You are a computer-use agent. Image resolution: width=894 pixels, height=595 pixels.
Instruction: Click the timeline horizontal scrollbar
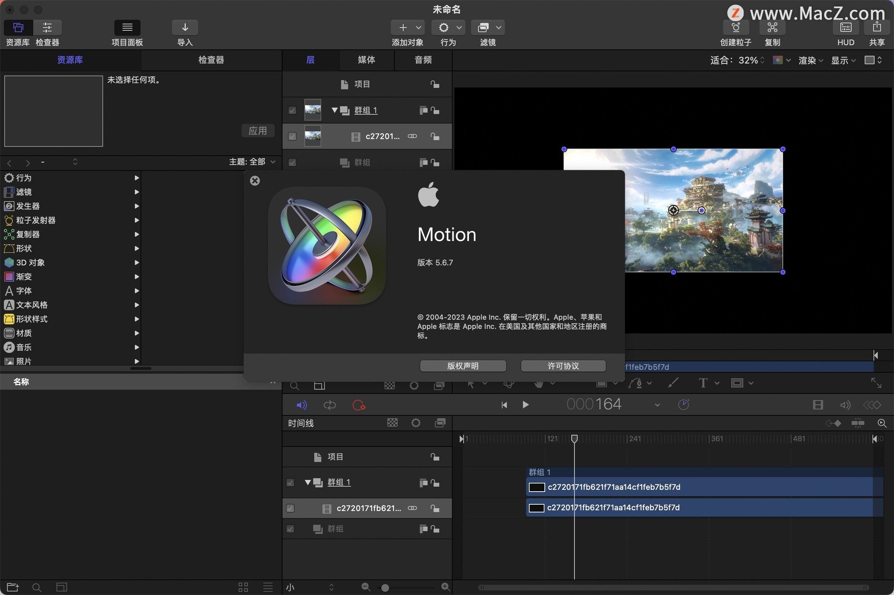tap(673, 588)
